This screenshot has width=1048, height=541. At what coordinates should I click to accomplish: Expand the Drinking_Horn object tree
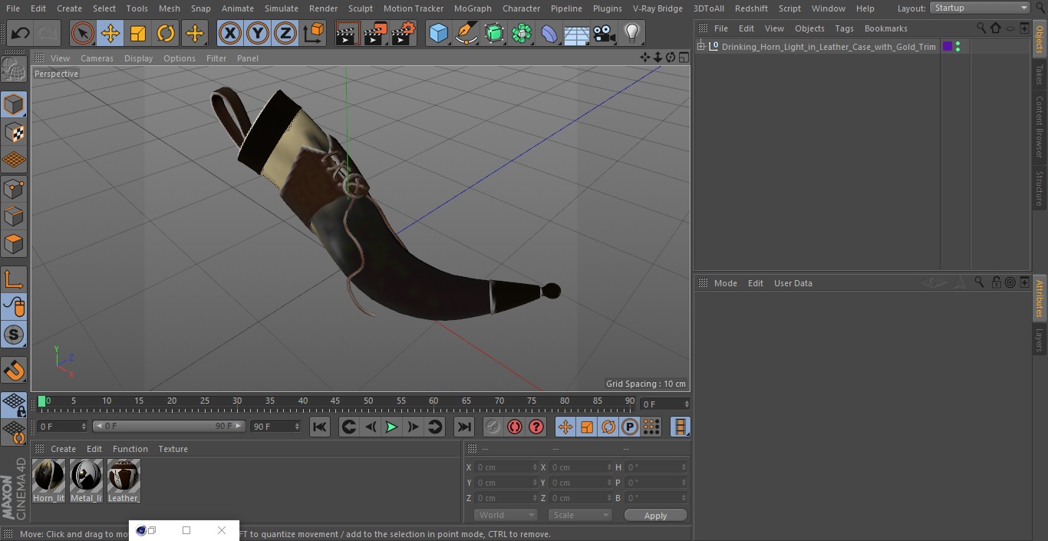pyautogui.click(x=700, y=47)
